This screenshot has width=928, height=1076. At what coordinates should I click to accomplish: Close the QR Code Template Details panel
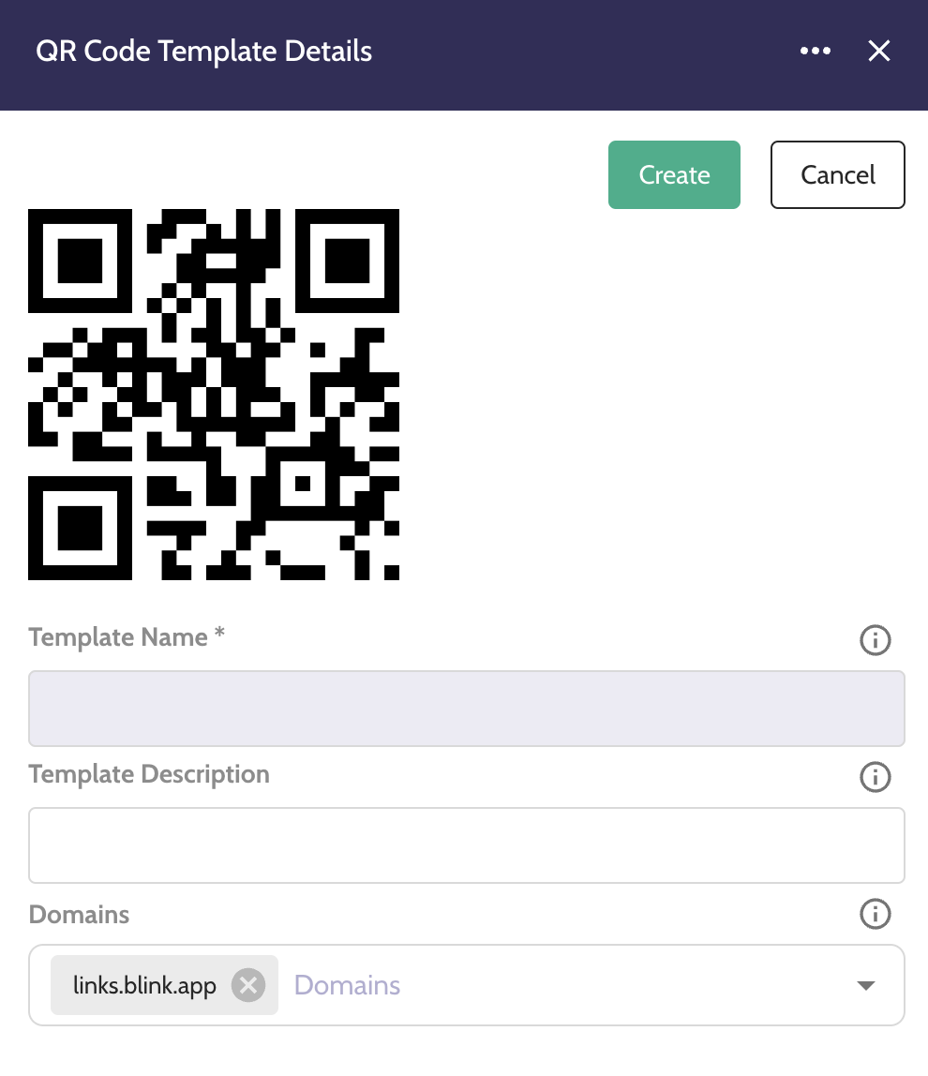click(x=878, y=51)
